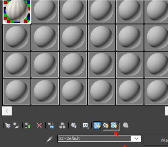Select sample slot in row three, column two
Viewport: 168px width, 147px height.
(x=45, y=65)
